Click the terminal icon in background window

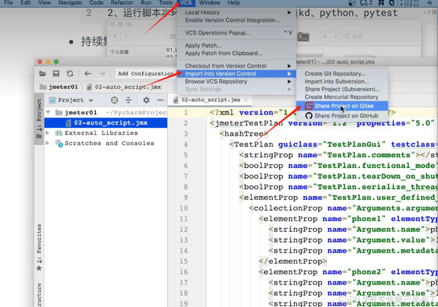point(303,37)
